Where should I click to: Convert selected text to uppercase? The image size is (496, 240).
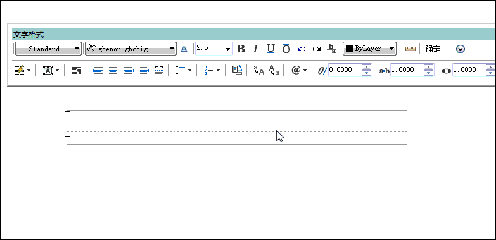coord(258,70)
